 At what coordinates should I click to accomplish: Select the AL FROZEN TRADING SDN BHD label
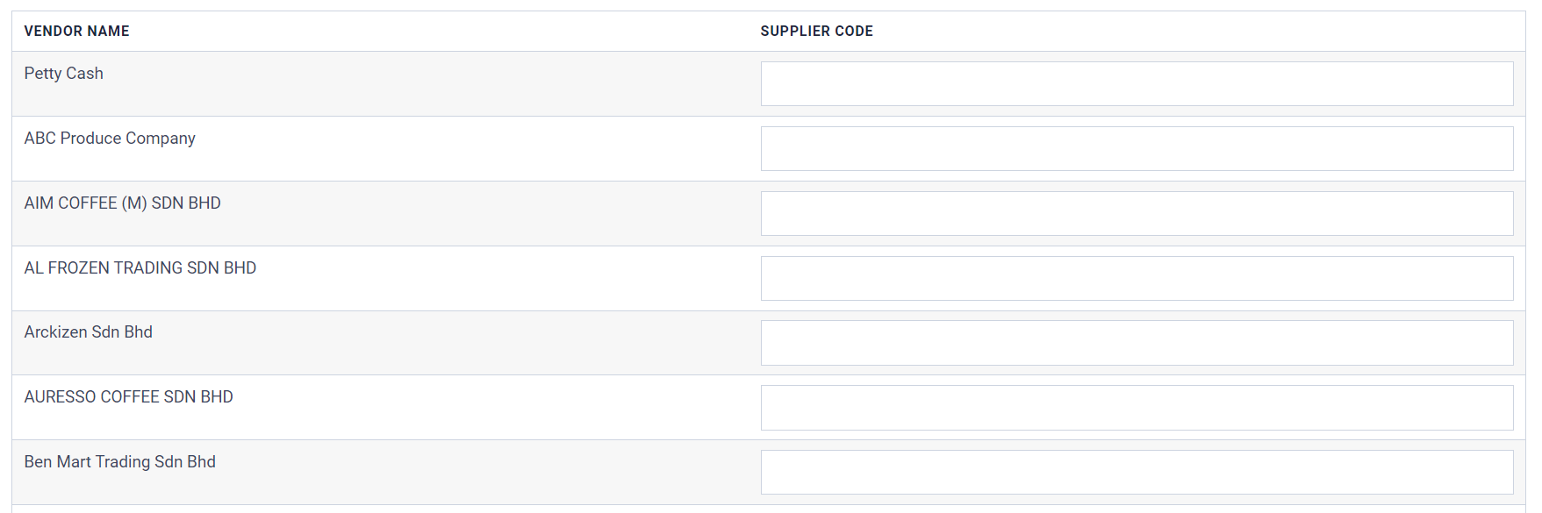pos(140,267)
